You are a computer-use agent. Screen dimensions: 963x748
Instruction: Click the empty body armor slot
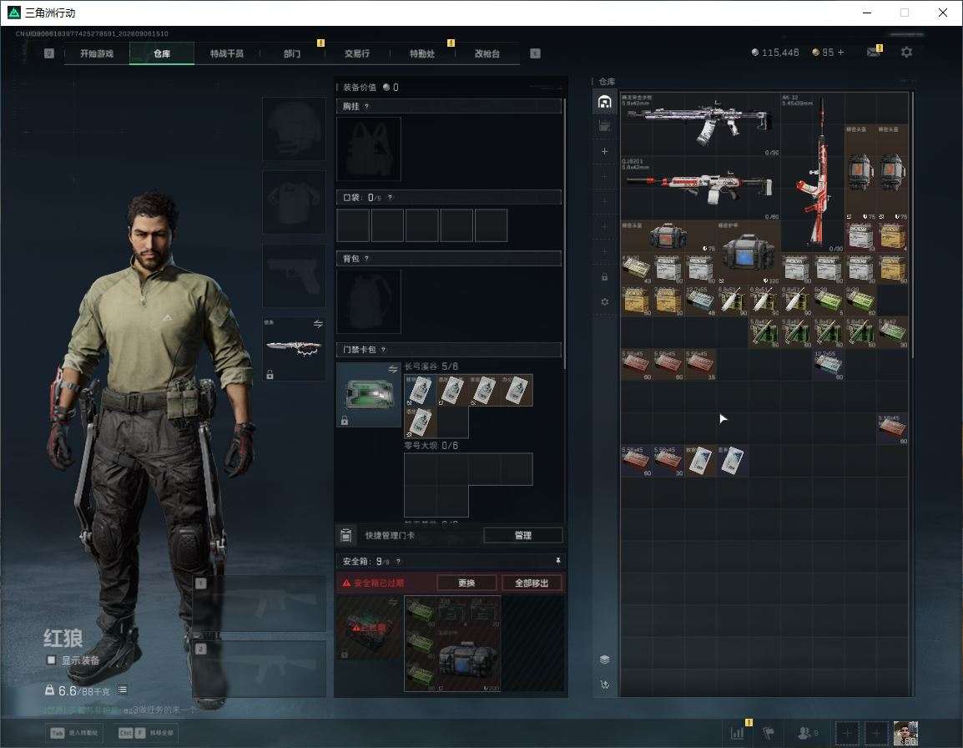click(295, 202)
